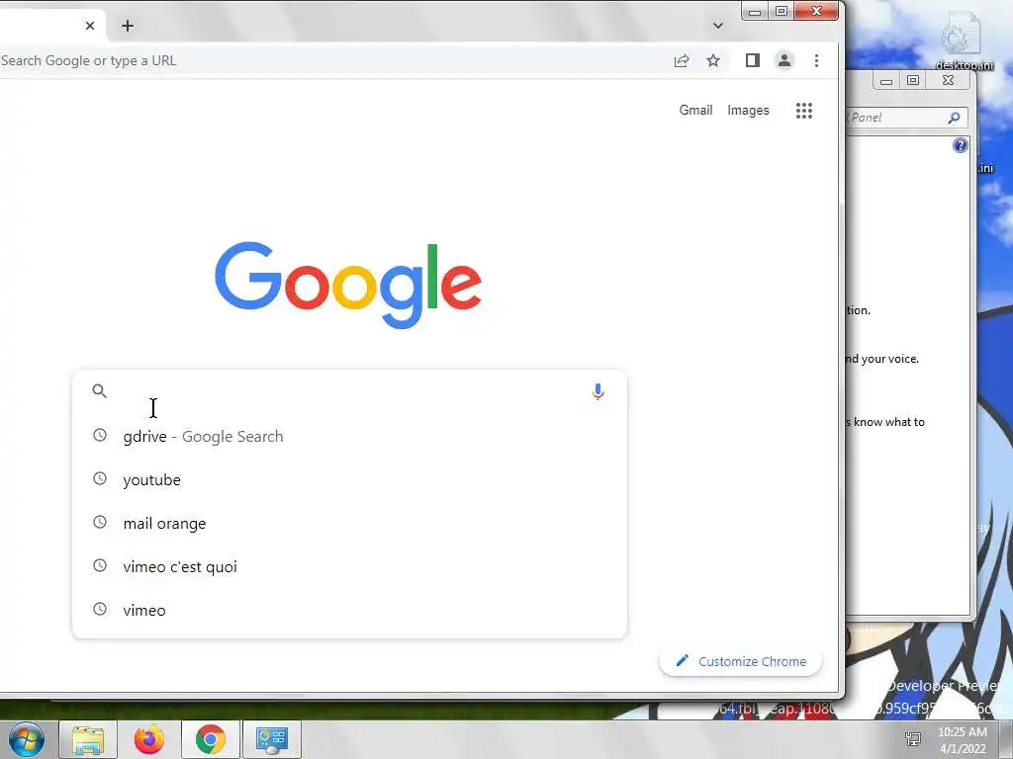The image size is (1013, 759).
Task: Toggle Chrome side panel icon
Action: pyautogui.click(x=752, y=60)
